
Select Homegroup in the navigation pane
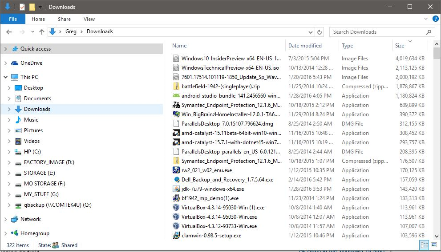[x=35, y=233]
